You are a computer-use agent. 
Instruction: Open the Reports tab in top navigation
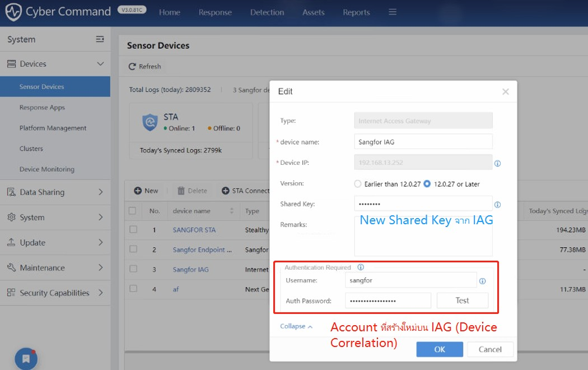pyautogui.click(x=356, y=12)
